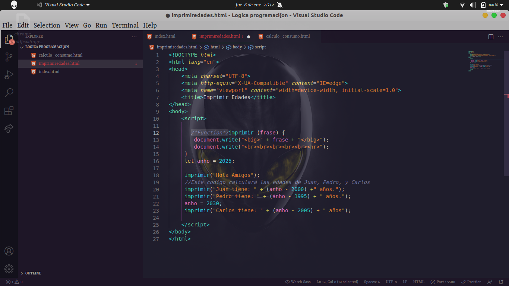Open the Extensions view

[9, 111]
